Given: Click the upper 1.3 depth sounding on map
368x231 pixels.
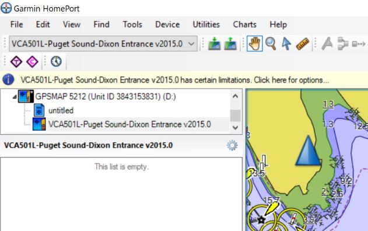Looking at the screenshot, I should tap(328, 104).
